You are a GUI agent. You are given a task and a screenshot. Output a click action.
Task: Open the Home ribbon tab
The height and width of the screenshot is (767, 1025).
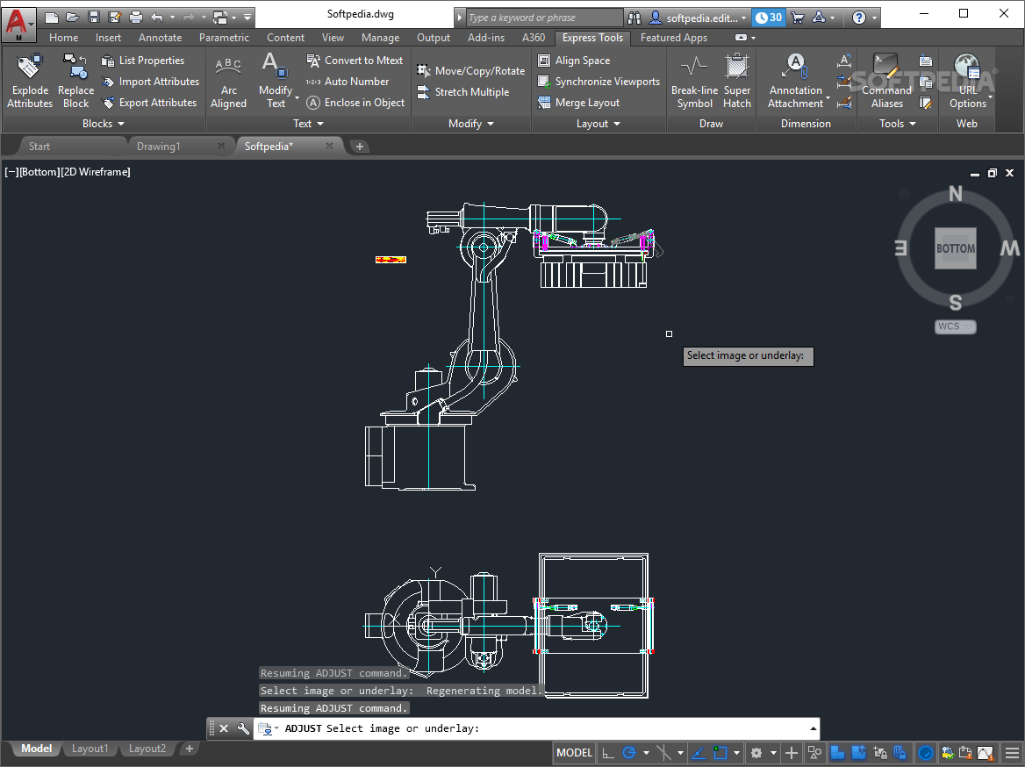pyautogui.click(x=63, y=38)
